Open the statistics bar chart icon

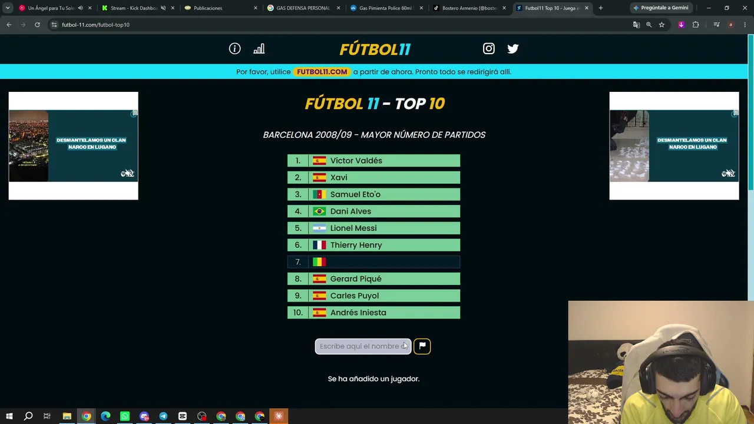click(259, 49)
